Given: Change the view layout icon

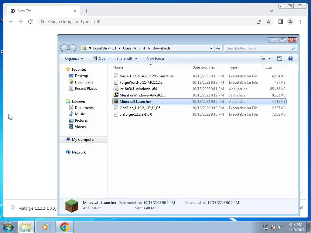Looking at the screenshot, I should click(263, 59).
